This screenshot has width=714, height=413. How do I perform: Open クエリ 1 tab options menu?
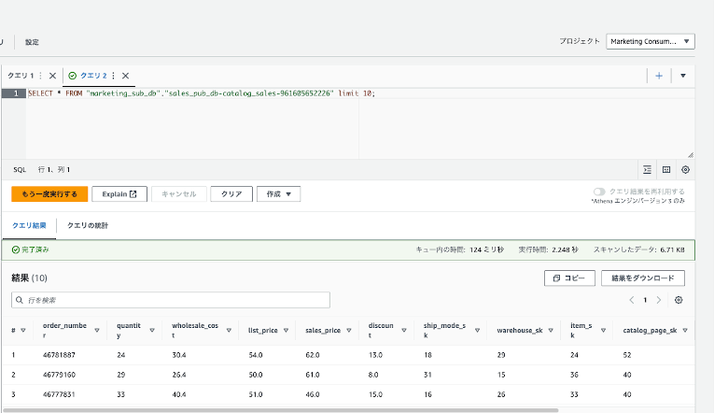pyautogui.click(x=40, y=76)
